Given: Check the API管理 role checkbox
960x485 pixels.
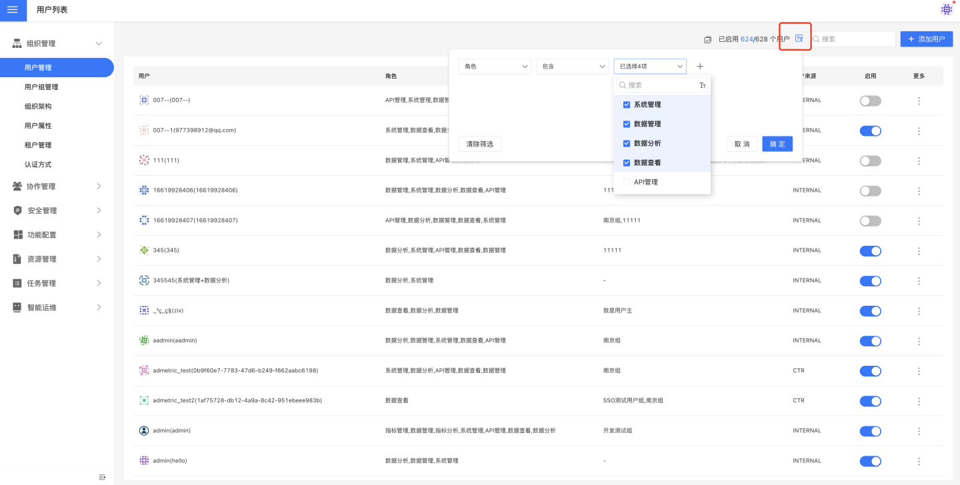Looking at the screenshot, I should pyautogui.click(x=627, y=182).
